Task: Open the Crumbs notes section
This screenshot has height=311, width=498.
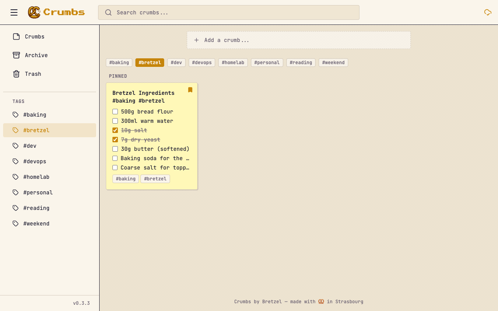Action: pos(49,37)
